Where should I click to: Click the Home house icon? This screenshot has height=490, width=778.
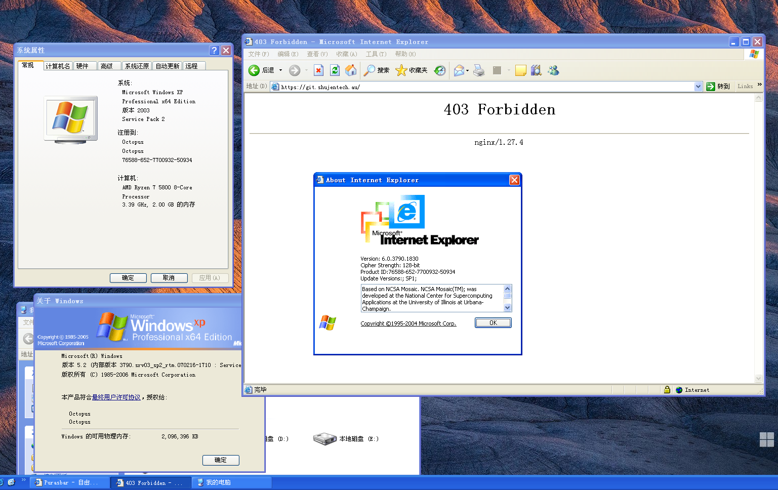pyautogui.click(x=351, y=70)
